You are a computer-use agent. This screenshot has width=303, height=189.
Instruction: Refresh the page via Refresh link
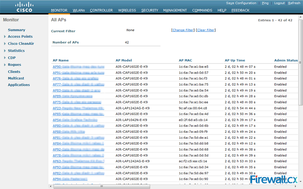[294, 3]
